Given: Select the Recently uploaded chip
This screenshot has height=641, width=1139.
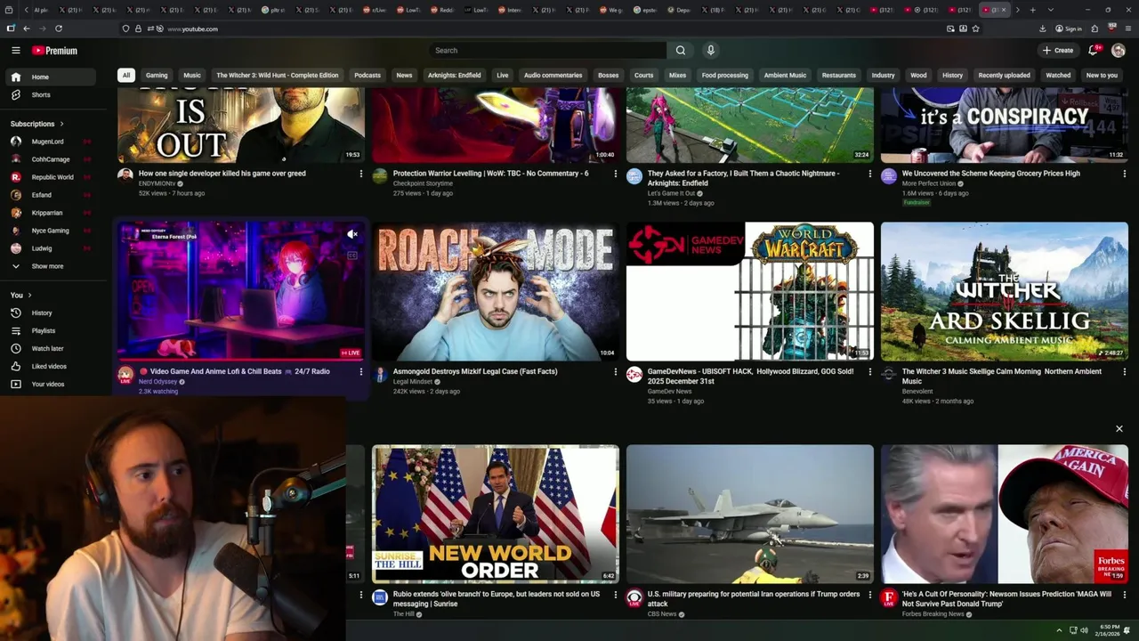Looking at the screenshot, I should click(x=1004, y=76).
